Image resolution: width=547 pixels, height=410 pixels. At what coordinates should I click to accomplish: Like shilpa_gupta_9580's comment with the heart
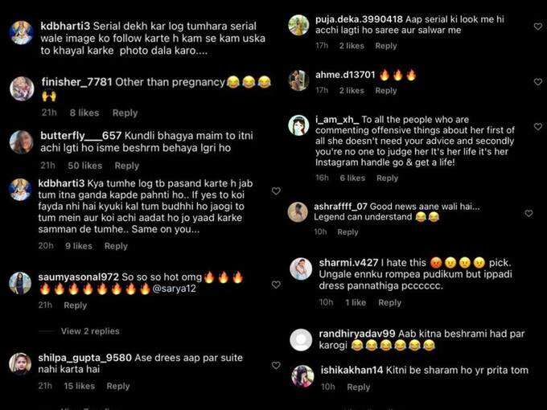pos(276,365)
